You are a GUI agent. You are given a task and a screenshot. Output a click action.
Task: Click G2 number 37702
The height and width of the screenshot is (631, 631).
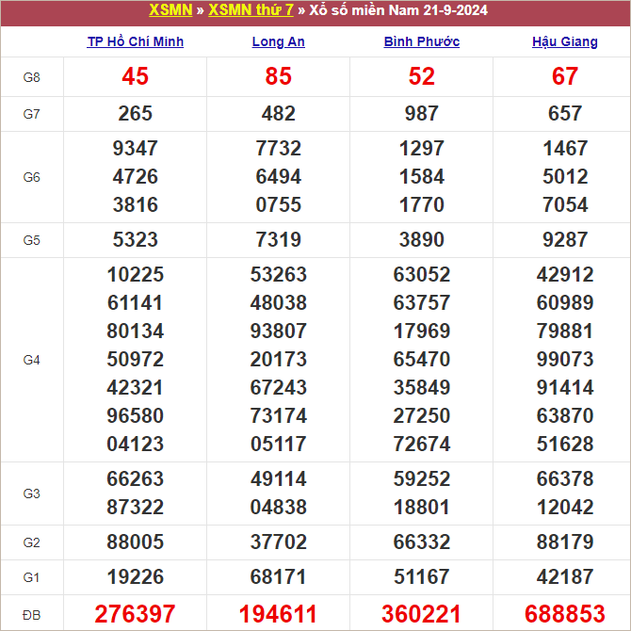279,542
